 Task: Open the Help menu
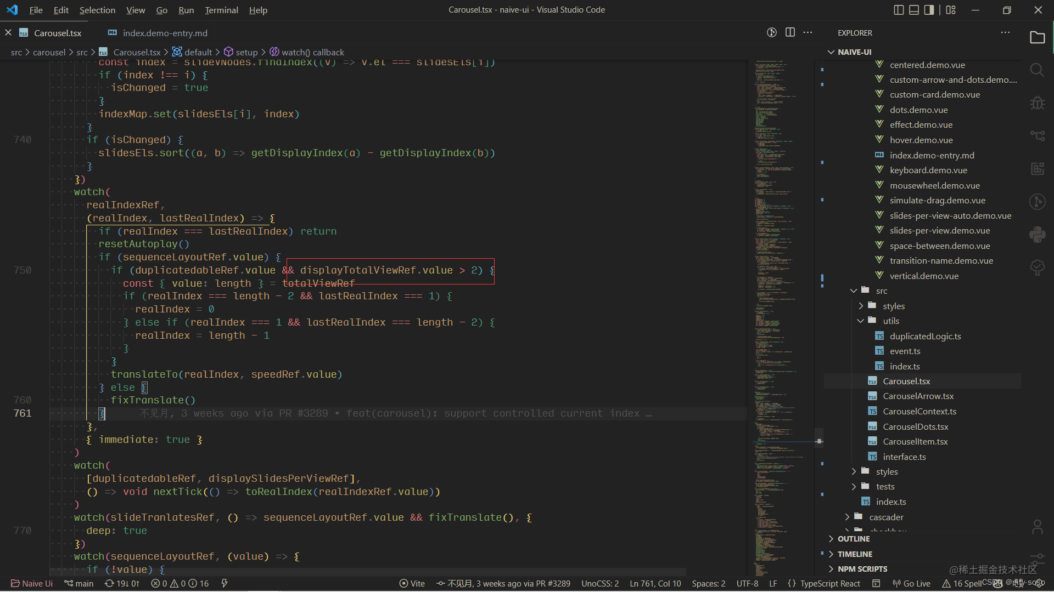coord(258,10)
